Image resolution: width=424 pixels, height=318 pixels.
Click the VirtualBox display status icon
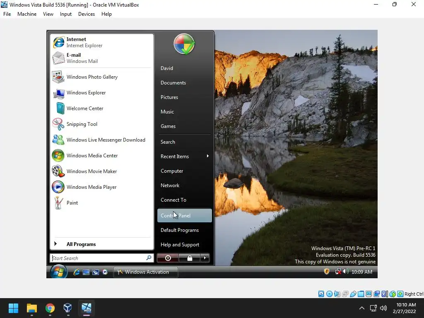click(369, 294)
